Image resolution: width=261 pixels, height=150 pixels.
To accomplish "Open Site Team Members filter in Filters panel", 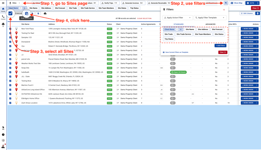I will pyautogui.click(x=203, y=34).
